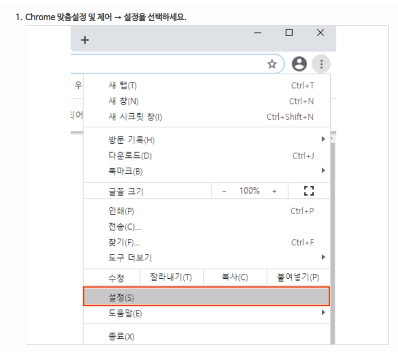Decrease zoom with minus button
The width and height of the screenshot is (398, 352).
pos(224,191)
